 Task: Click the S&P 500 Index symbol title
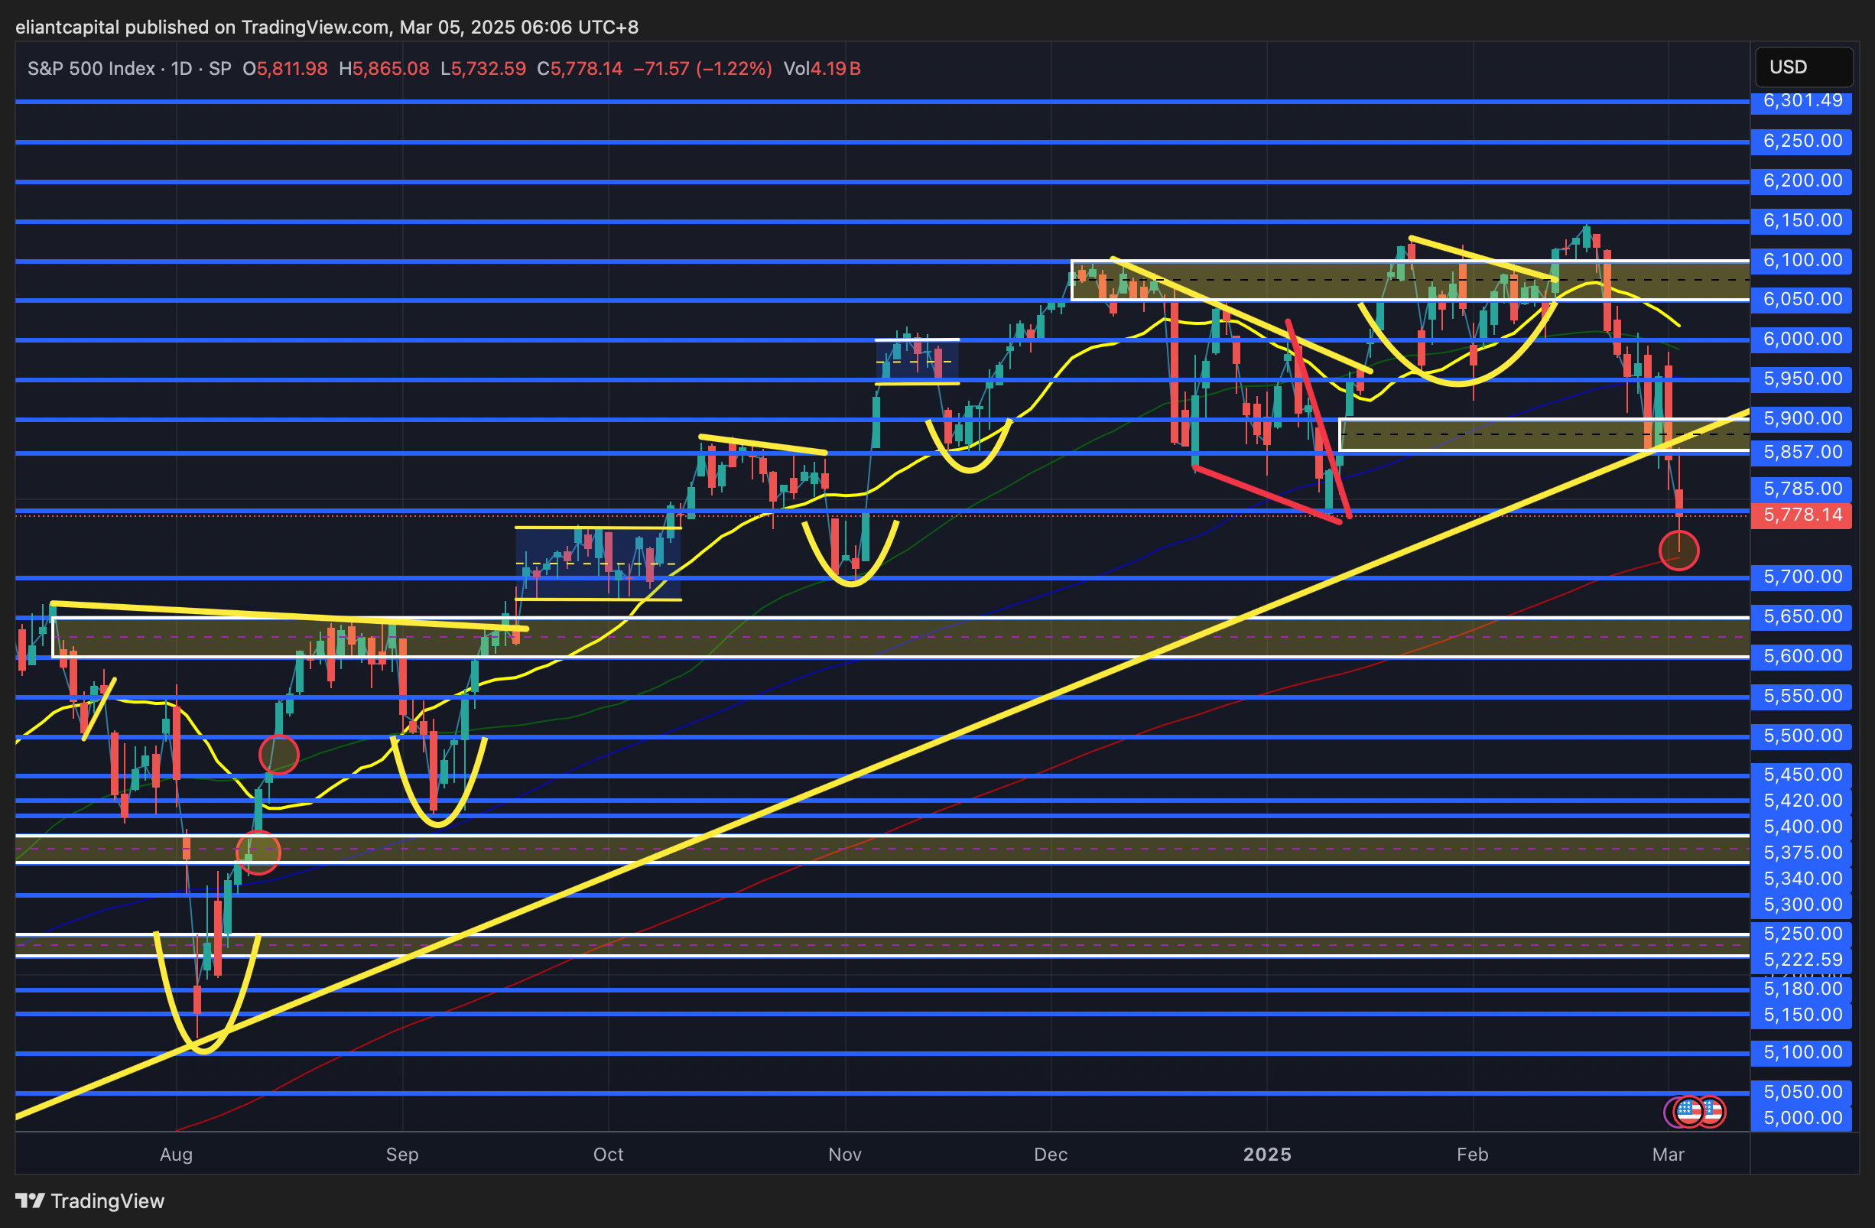coord(90,69)
